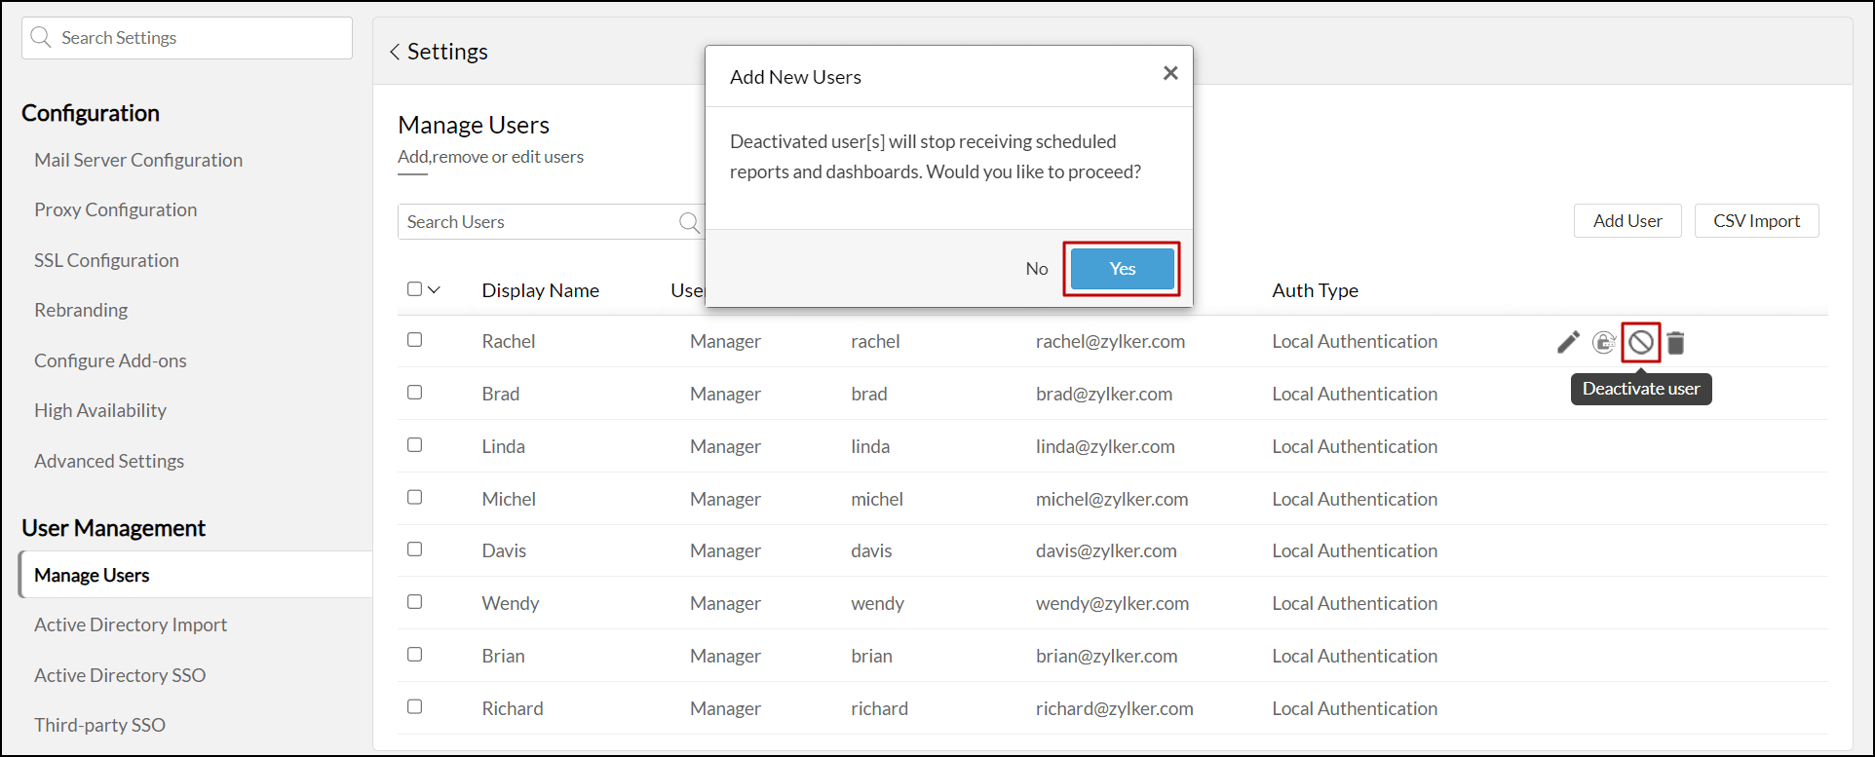Click the Deactivate user icon for Rachel

coord(1641,342)
